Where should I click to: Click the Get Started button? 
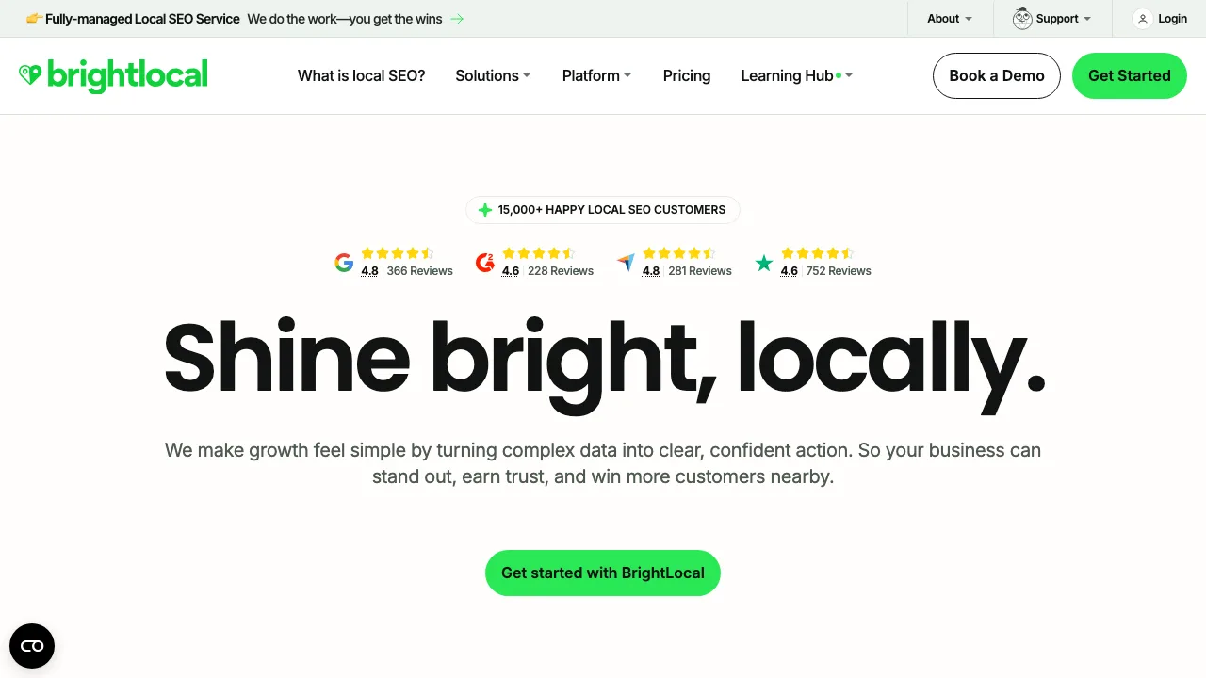[1130, 75]
